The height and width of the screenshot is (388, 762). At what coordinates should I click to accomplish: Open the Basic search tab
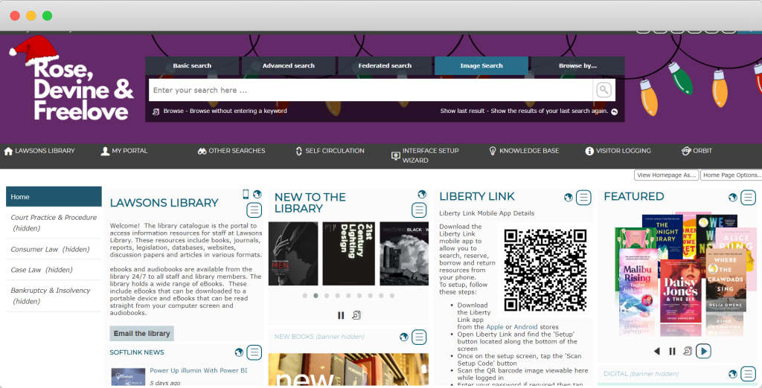(192, 65)
